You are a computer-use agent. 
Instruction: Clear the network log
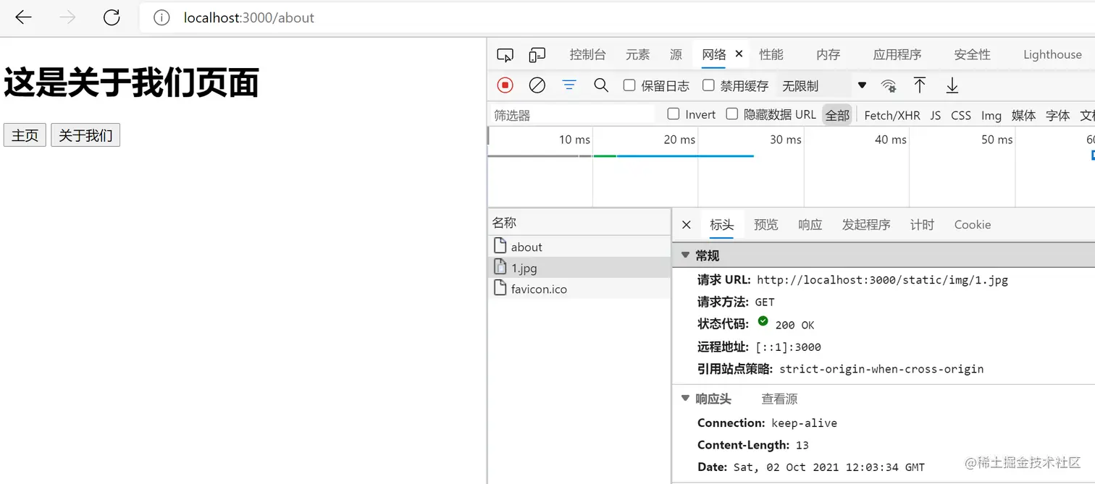[x=537, y=85]
